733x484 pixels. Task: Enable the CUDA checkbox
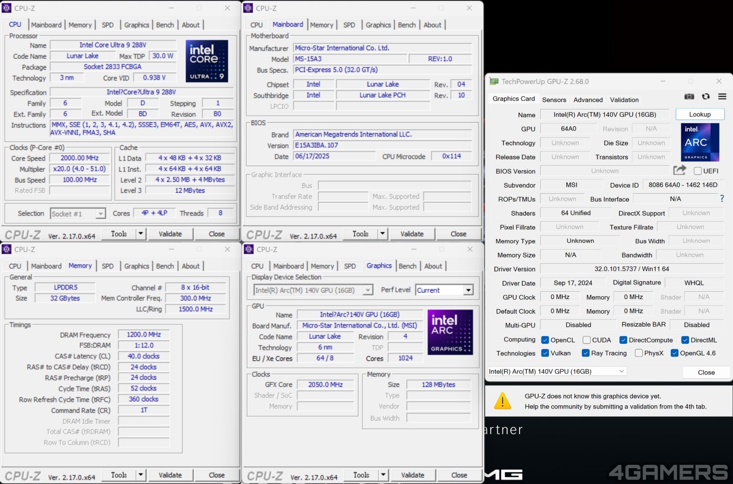(x=586, y=340)
